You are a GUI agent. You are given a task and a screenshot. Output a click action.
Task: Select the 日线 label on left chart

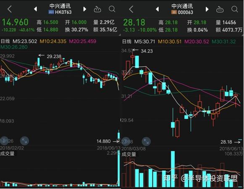(5, 41)
